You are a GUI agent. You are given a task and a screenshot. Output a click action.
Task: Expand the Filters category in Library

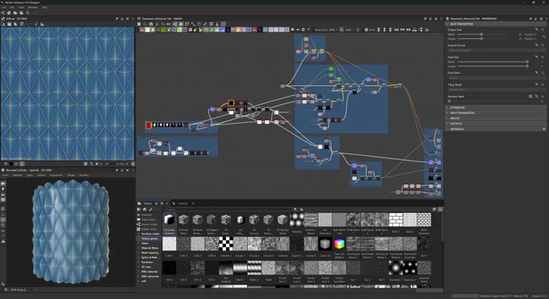[139, 243]
